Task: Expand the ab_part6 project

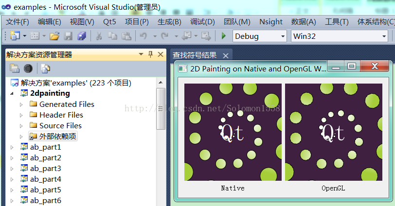Action: (x=12, y=201)
